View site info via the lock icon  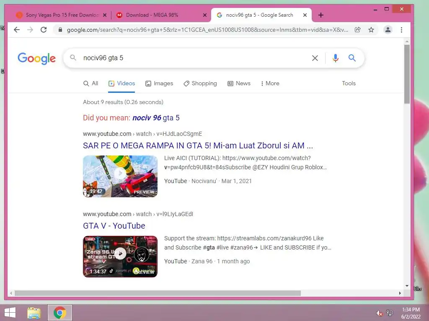pyautogui.click(x=60, y=30)
